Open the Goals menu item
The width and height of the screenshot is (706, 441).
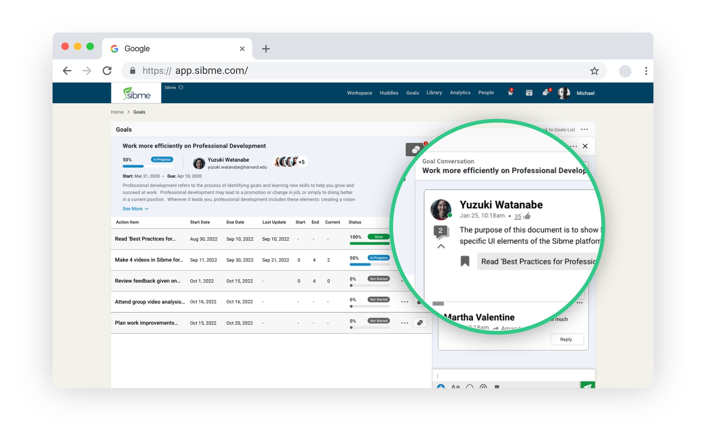click(412, 93)
